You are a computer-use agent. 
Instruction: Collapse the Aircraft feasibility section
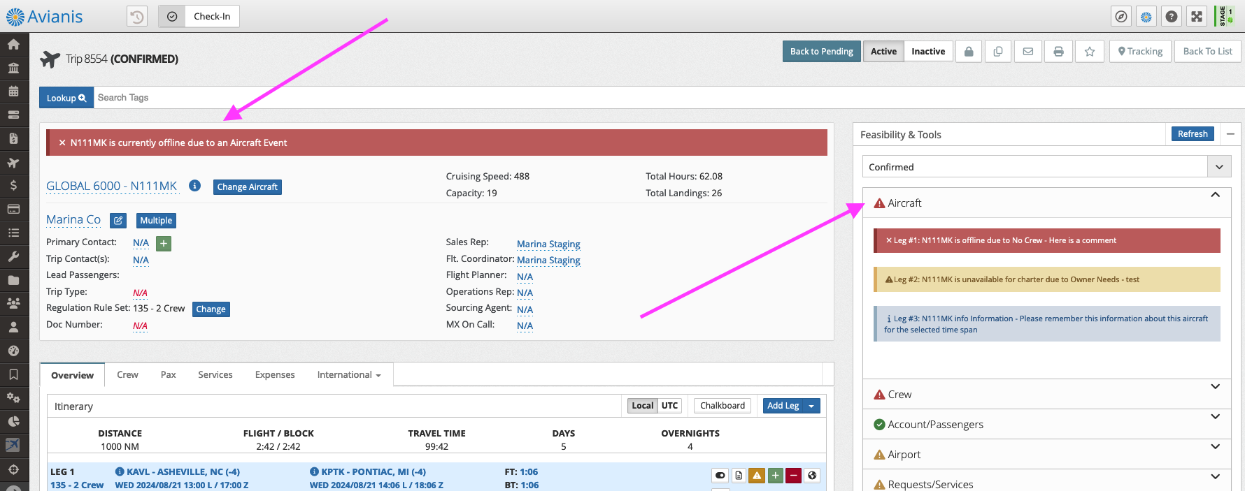pos(1215,195)
